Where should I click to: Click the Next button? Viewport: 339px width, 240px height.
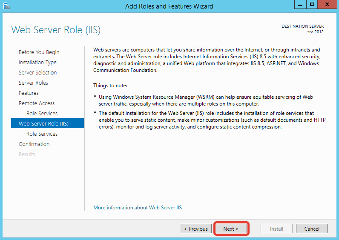click(x=231, y=229)
